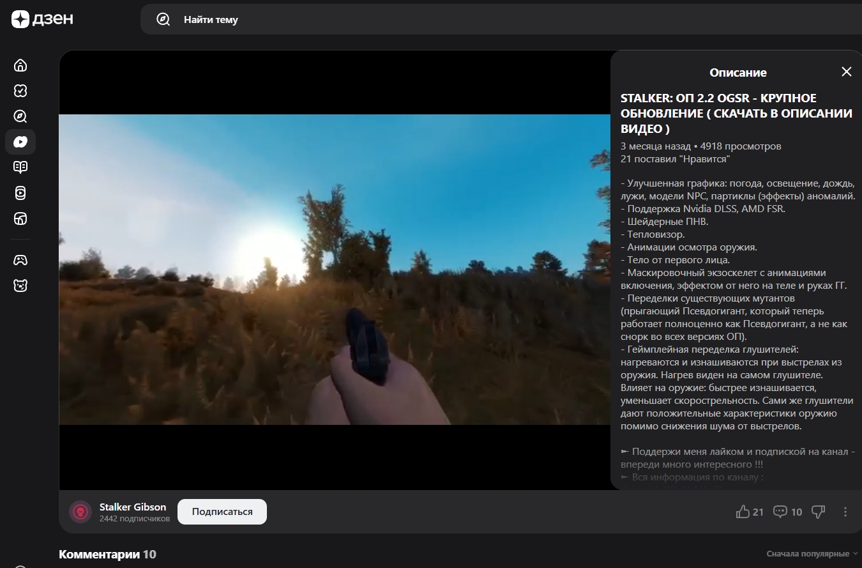Click the "Анимации осмотра оружия" line
Viewport: 862px width, 568px height.
pos(689,247)
